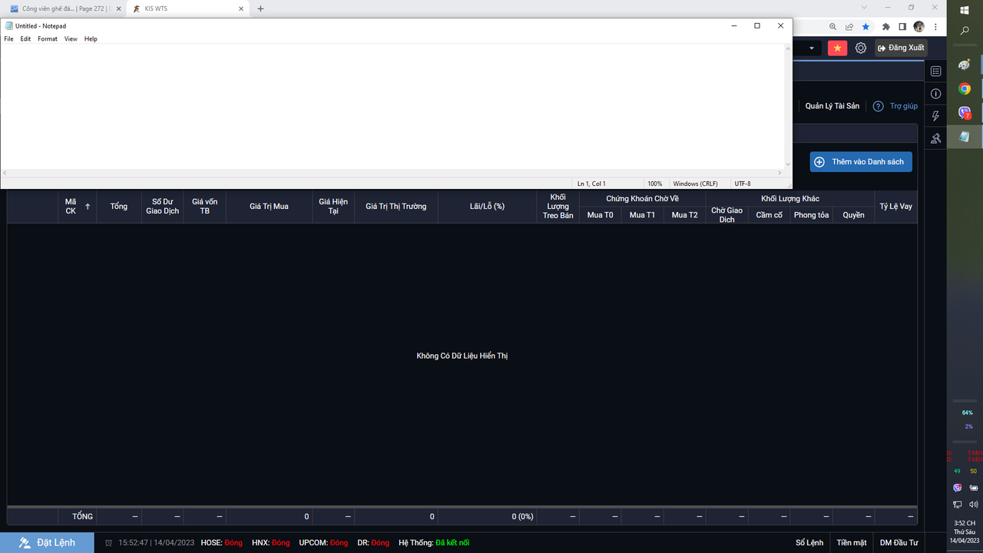Click the Lãi/Lỗ (%) column header
The height and width of the screenshot is (553, 983).
[x=487, y=207]
